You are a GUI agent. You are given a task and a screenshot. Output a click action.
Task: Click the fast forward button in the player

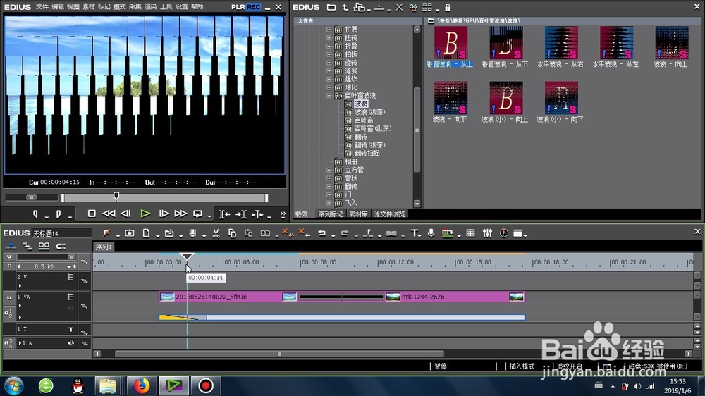180,214
